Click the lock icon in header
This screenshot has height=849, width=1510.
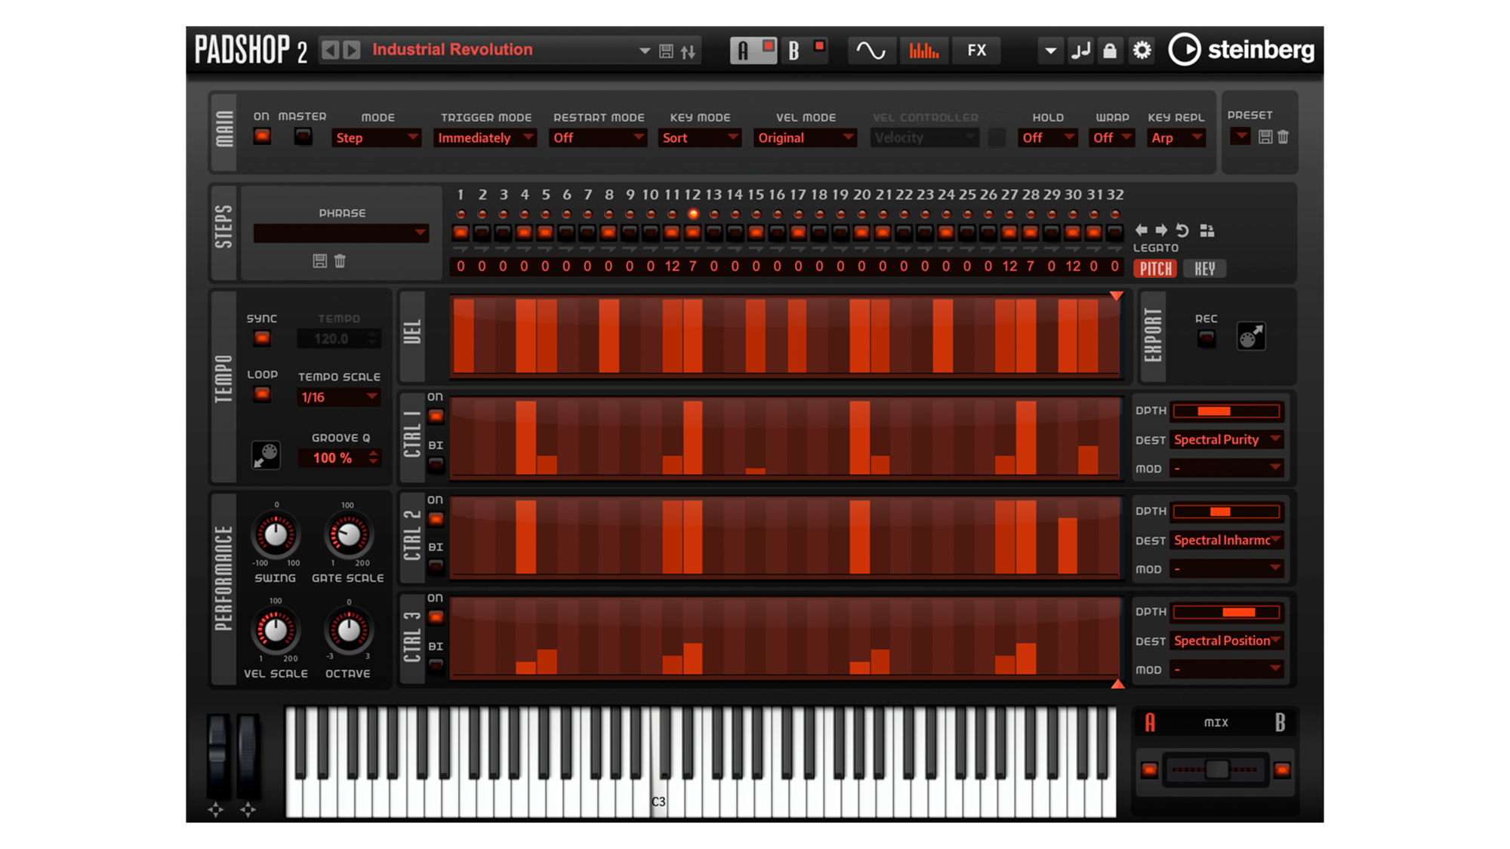point(1109,51)
